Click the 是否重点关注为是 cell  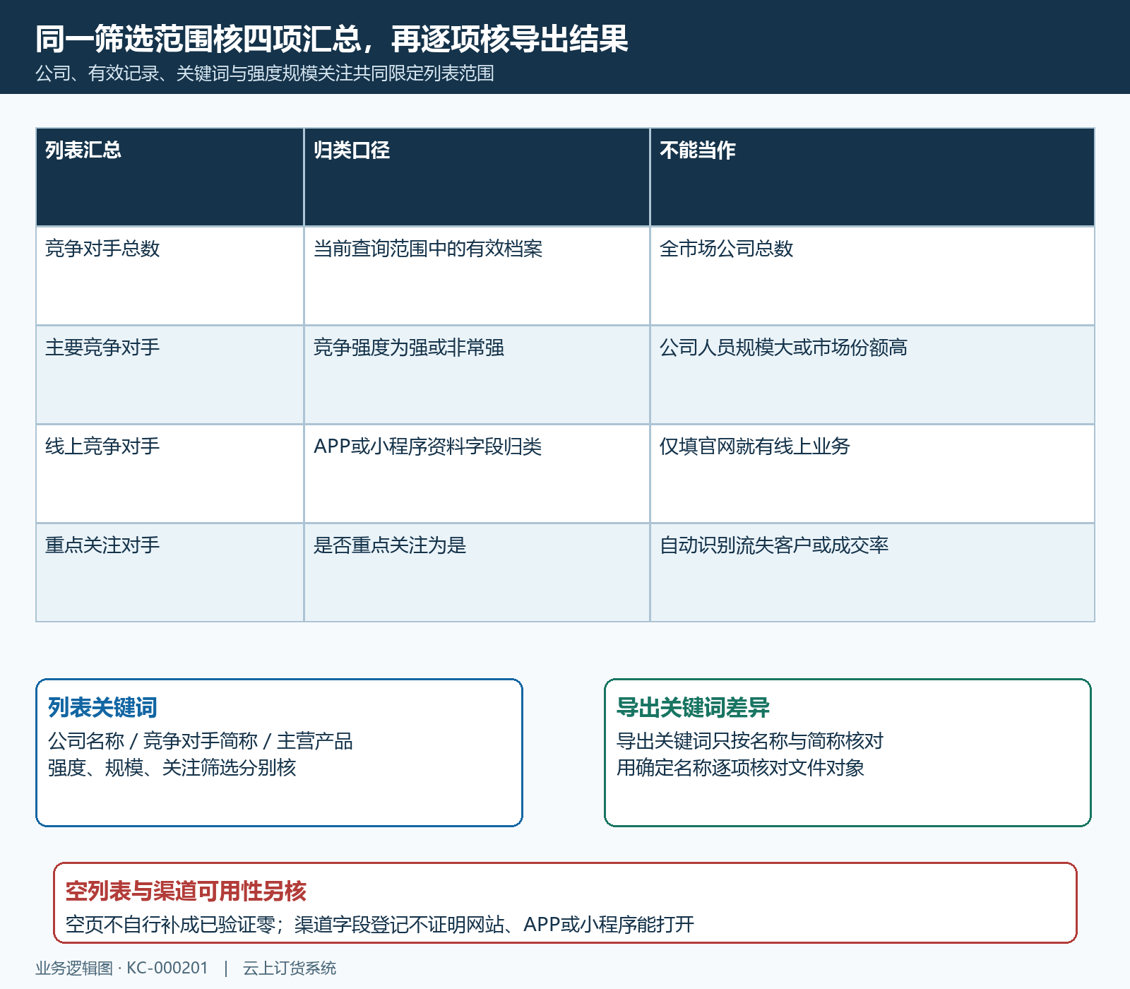(x=477, y=573)
